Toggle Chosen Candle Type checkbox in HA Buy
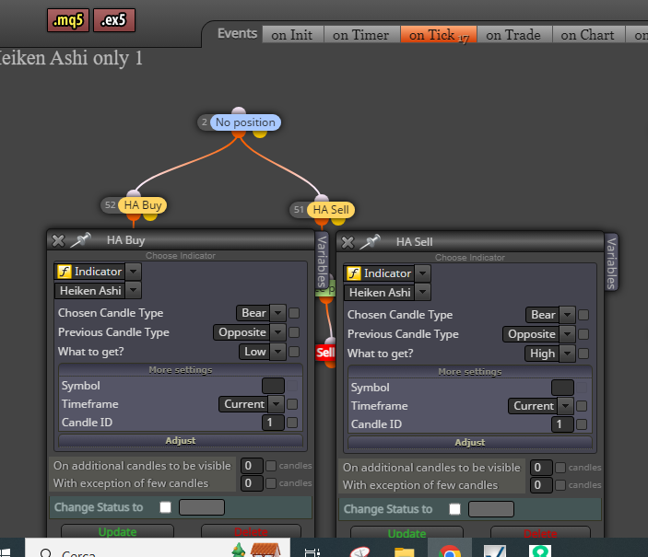The image size is (648, 557). (x=294, y=313)
